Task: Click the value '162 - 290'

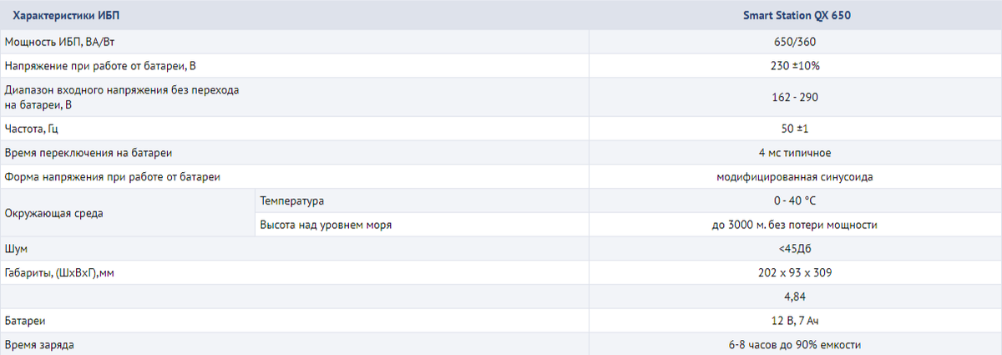Action: tap(795, 97)
